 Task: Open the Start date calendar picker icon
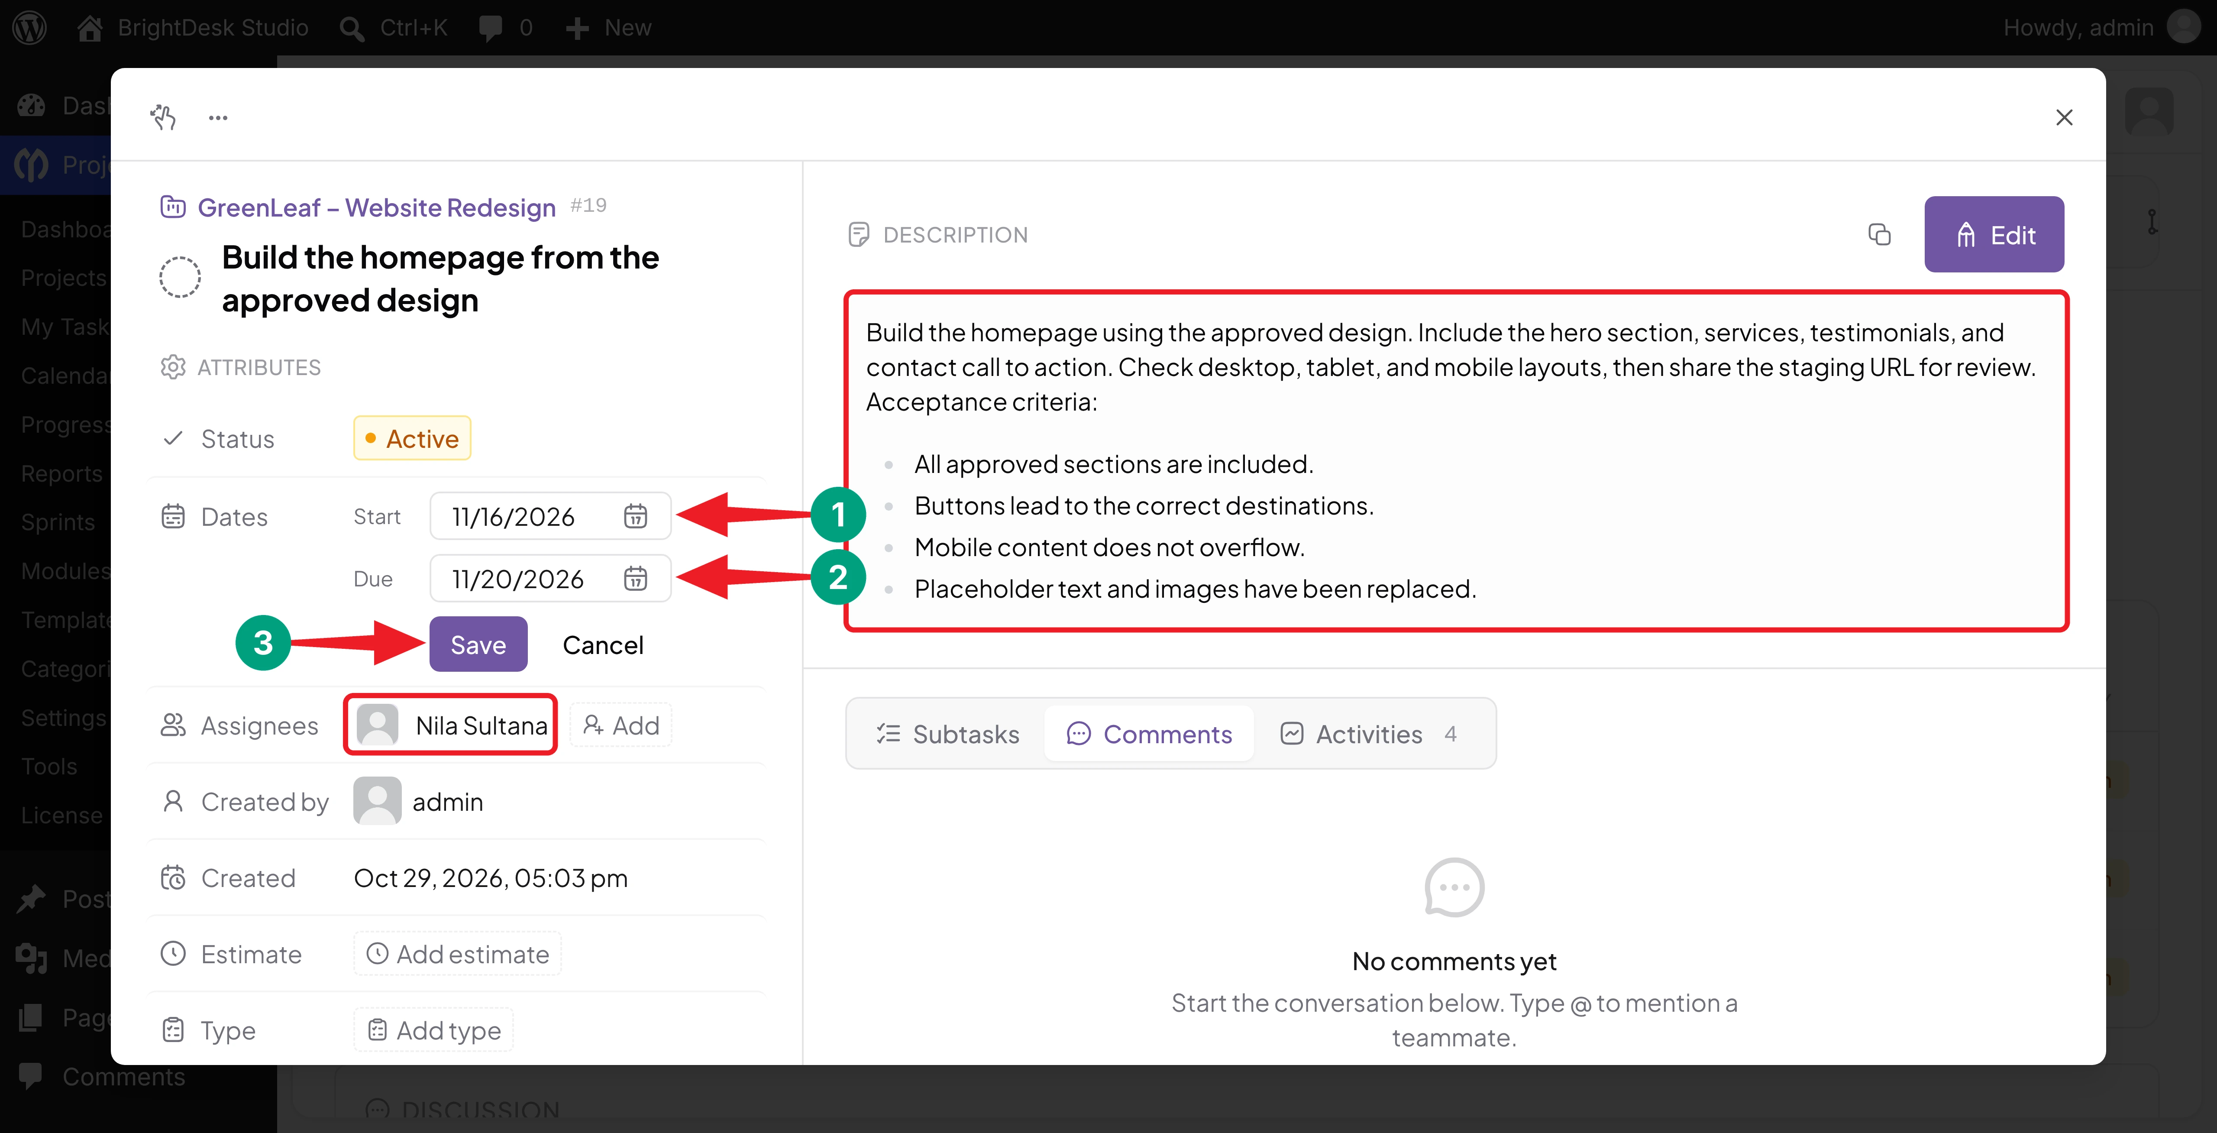(635, 517)
